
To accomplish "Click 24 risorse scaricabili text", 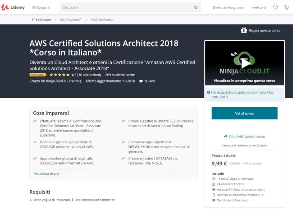I will (231, 184).
